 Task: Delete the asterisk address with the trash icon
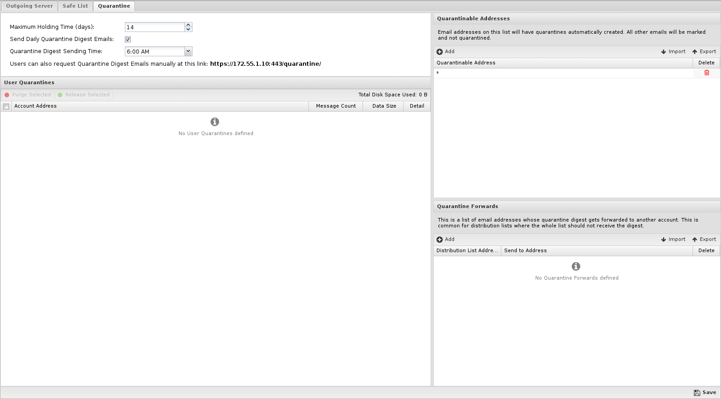707,73
